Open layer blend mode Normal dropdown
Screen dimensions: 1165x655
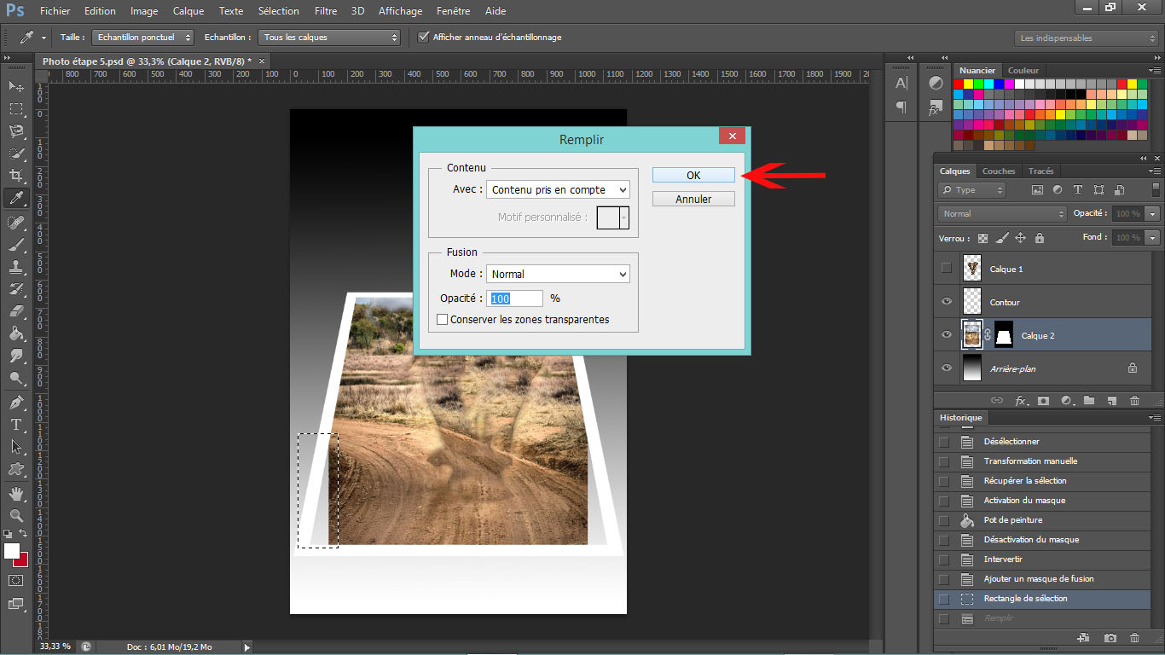point(1002,214)
